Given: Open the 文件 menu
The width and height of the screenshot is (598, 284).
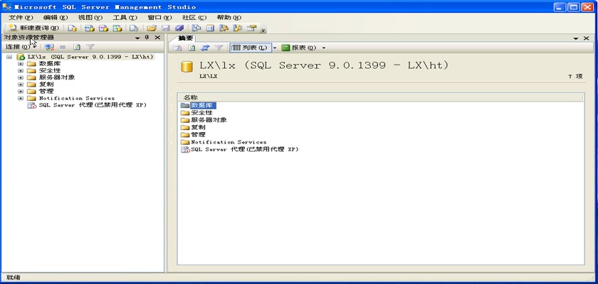Looking at the screenshot, I should coord(21,18).
